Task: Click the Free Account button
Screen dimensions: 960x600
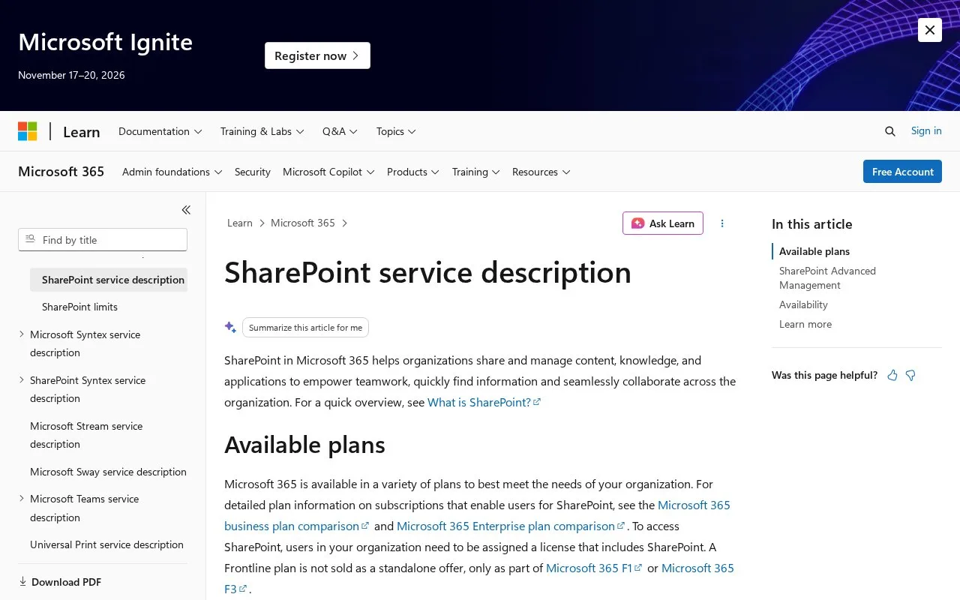Action: [x=902, y=172]
